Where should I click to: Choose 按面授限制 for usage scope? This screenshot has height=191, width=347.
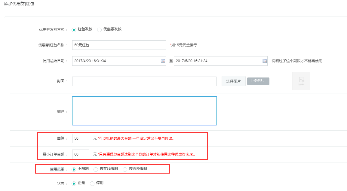click(125, 169)
